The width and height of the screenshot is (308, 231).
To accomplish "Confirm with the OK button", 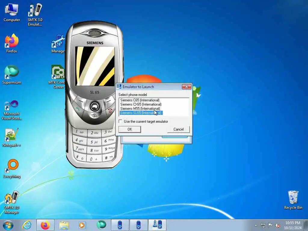I will 130,129.
